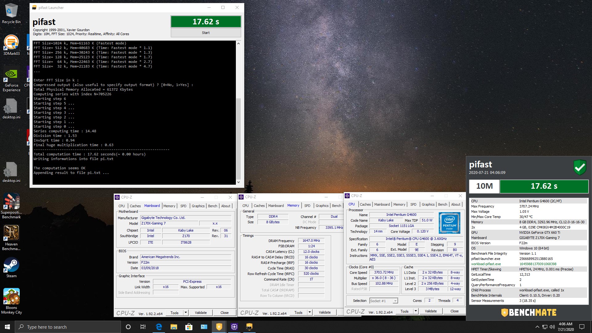The width and height of the screenshot is (592, 333).
Task: Launch the 3DMark03 desktop icon
Action: tap(11, 45)
